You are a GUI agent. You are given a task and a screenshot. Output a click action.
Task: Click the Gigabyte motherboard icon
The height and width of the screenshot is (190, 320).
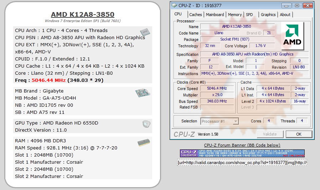(142, 93)
